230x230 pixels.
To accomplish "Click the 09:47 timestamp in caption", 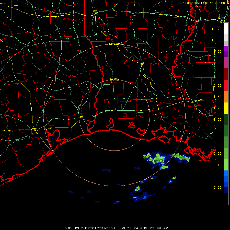I will point(162,228).
